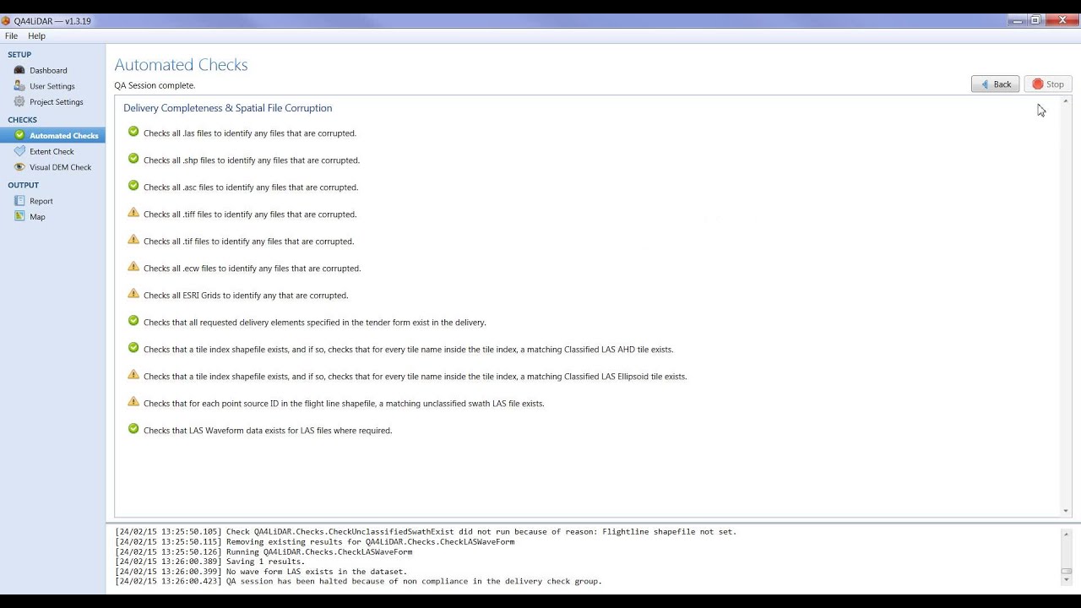Click 'Delivery Completeness & Spatial File Corruption' heading
1081x608 pixels.
click(x=227, y=108)
